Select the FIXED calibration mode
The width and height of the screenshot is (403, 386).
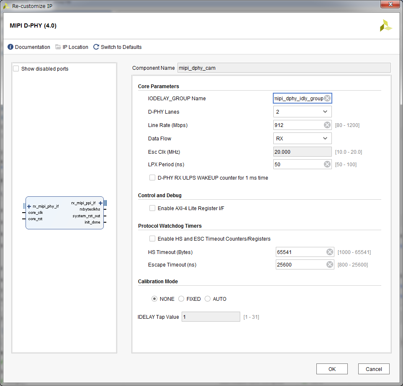[181, 299]
